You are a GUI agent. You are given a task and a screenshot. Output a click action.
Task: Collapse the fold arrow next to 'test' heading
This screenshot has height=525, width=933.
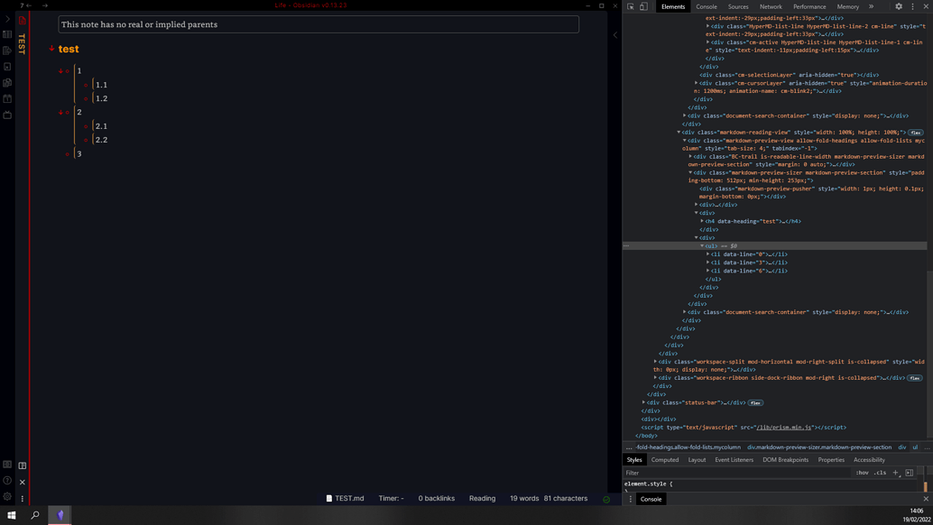(51, 50)
